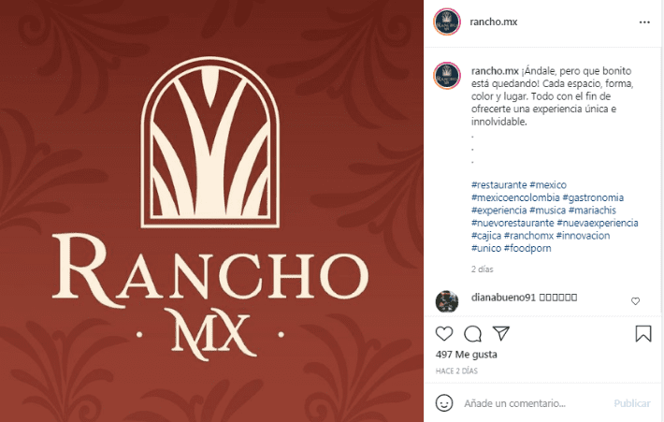Like the post with the heart icon
Viewport: 664px width, 422px height.
(x=444, y=334)
